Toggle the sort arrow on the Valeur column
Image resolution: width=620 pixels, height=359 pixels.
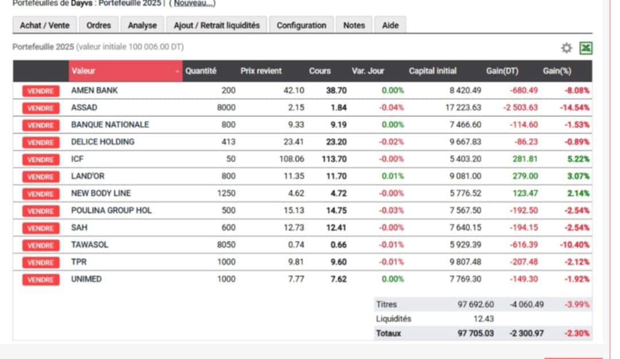click(x=177, y=71)
